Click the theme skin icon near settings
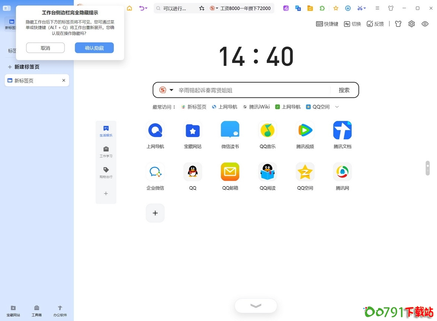The height and width of the screenshot is (321, 437). click(398, 23)
